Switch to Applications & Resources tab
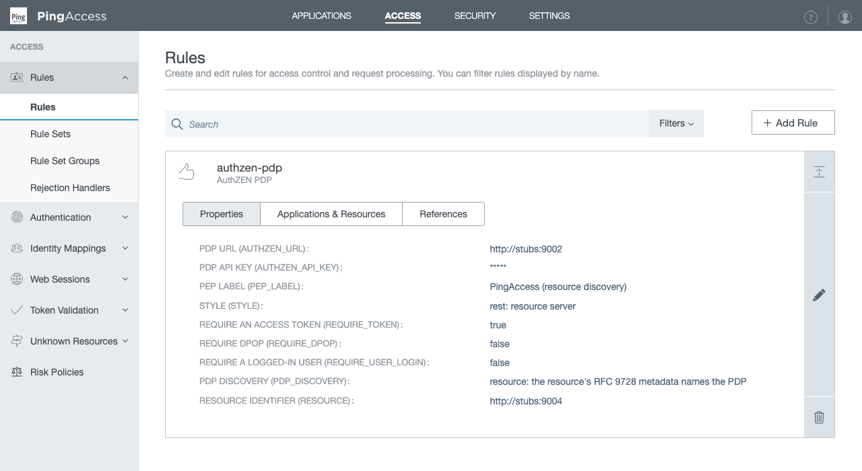This screenshot has width=862, height=471. (x=331, y=214)
